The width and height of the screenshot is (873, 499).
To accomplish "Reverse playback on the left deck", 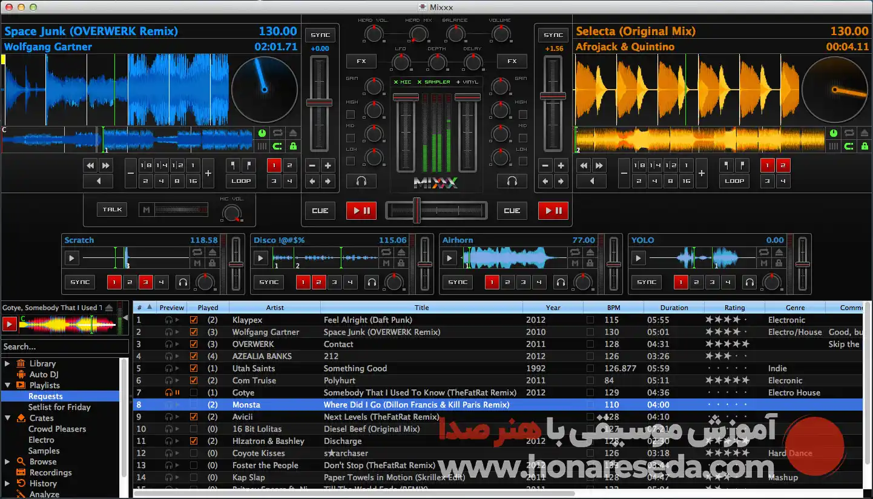I will click(x=98, y=180).
